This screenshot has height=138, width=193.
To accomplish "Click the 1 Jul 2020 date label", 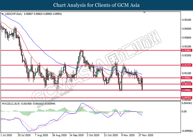I will tap(7, 136).
